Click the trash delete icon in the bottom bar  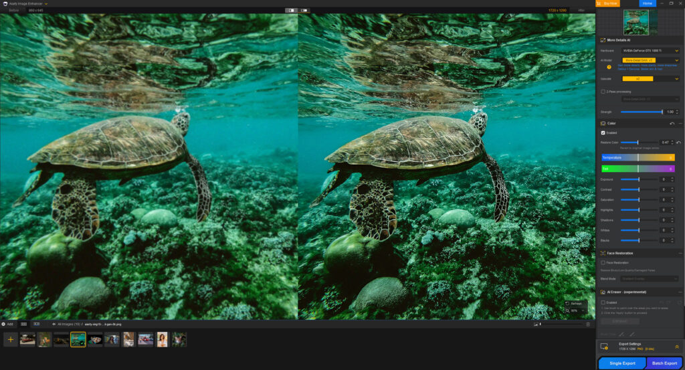click(588, 324)
